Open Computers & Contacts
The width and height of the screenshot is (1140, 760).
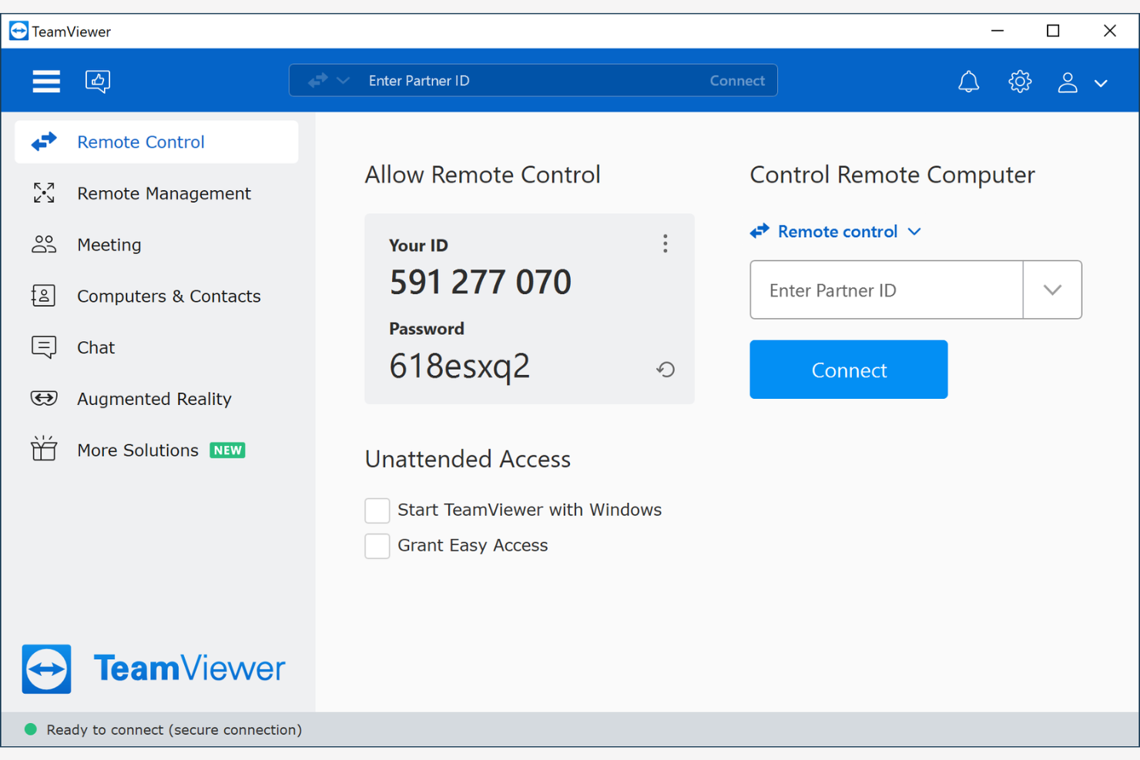[x=169, y=296]
